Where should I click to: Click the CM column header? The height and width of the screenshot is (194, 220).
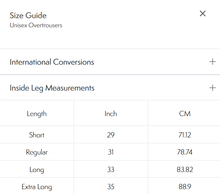[184, 114]
